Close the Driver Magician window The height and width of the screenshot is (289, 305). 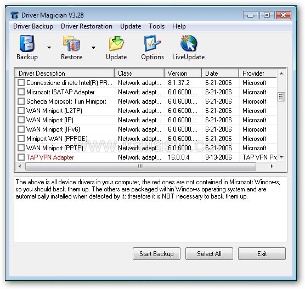tap(284, 15)
